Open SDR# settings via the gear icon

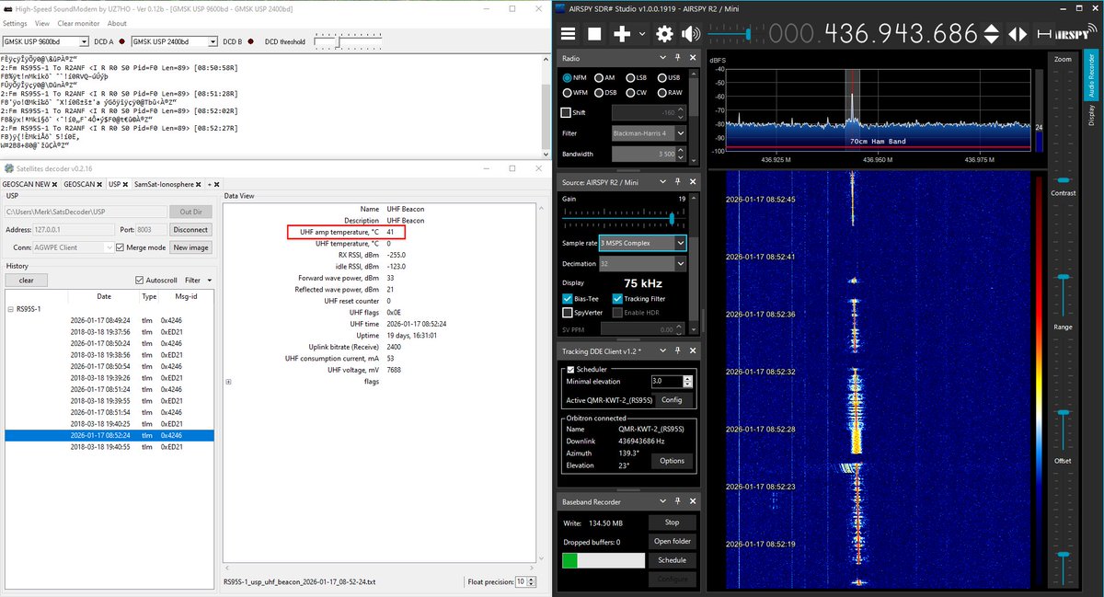[x=664, y=33]
